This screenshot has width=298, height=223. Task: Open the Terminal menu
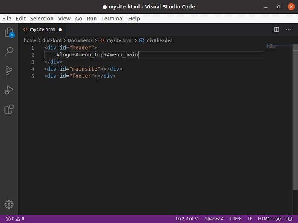pyautogui.click(x=112, y=19)
